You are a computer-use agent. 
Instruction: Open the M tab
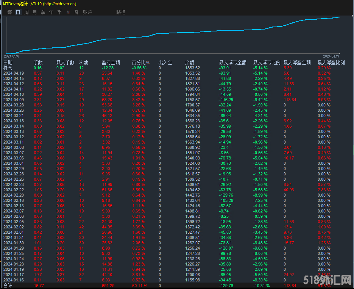point(68,12)
